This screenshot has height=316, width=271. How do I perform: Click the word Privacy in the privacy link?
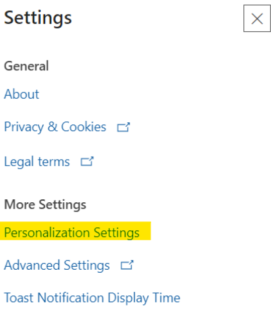(x=24, y=127)
